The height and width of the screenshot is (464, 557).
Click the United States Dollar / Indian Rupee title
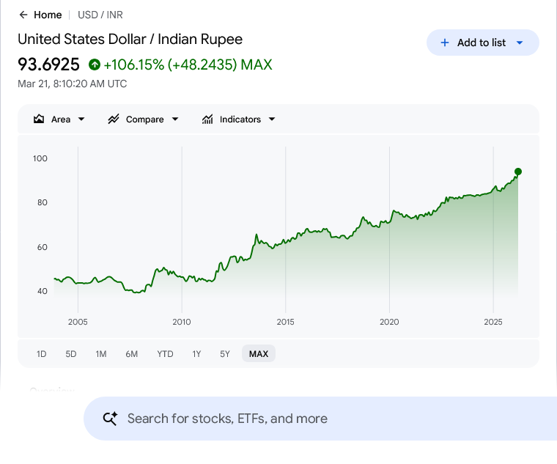point(130,39)
